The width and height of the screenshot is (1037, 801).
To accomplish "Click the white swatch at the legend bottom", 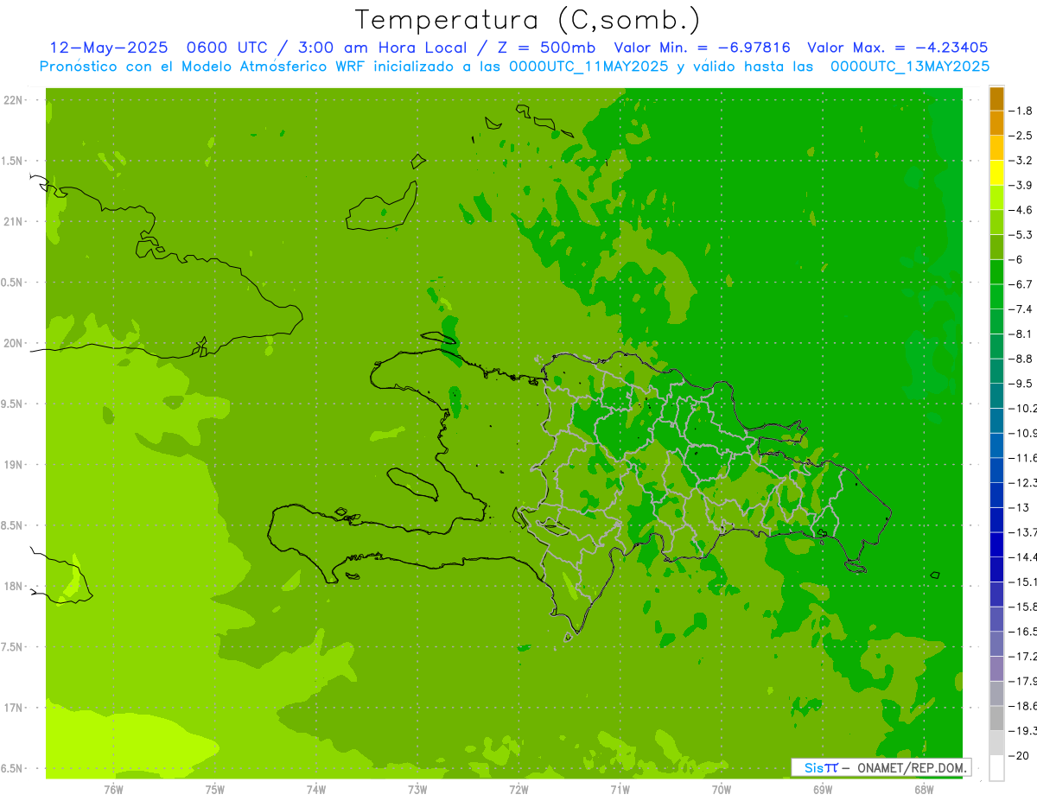I will 996,767.
